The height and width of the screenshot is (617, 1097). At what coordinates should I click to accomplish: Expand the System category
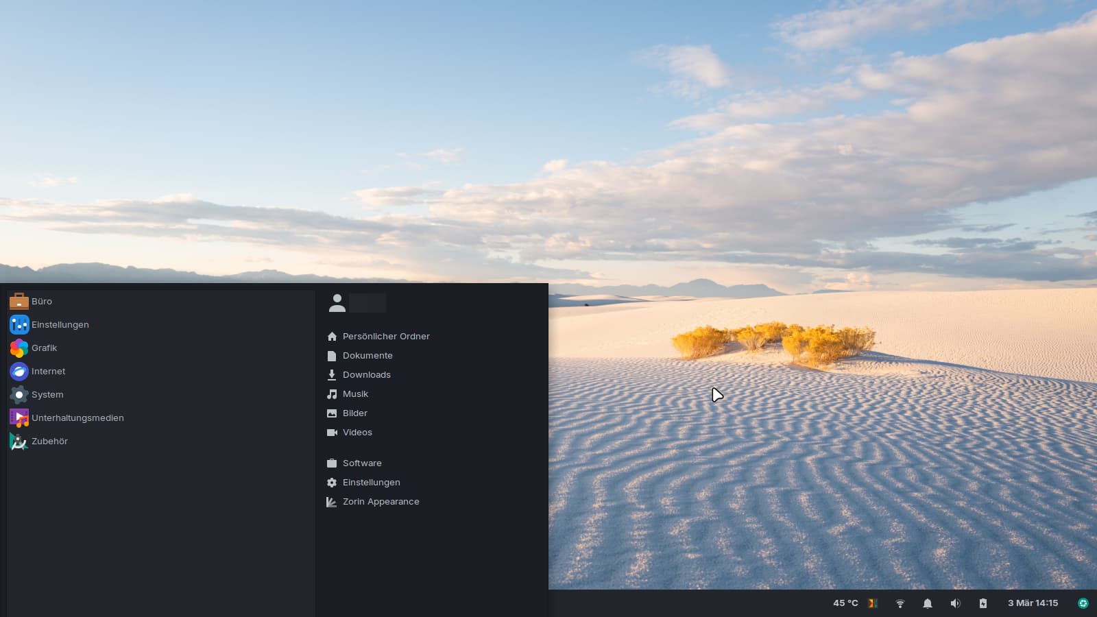coord(47,394)
